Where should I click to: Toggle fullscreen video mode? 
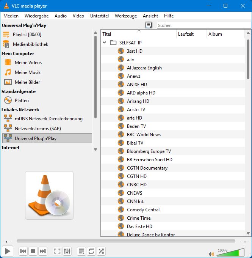point(57,251)
